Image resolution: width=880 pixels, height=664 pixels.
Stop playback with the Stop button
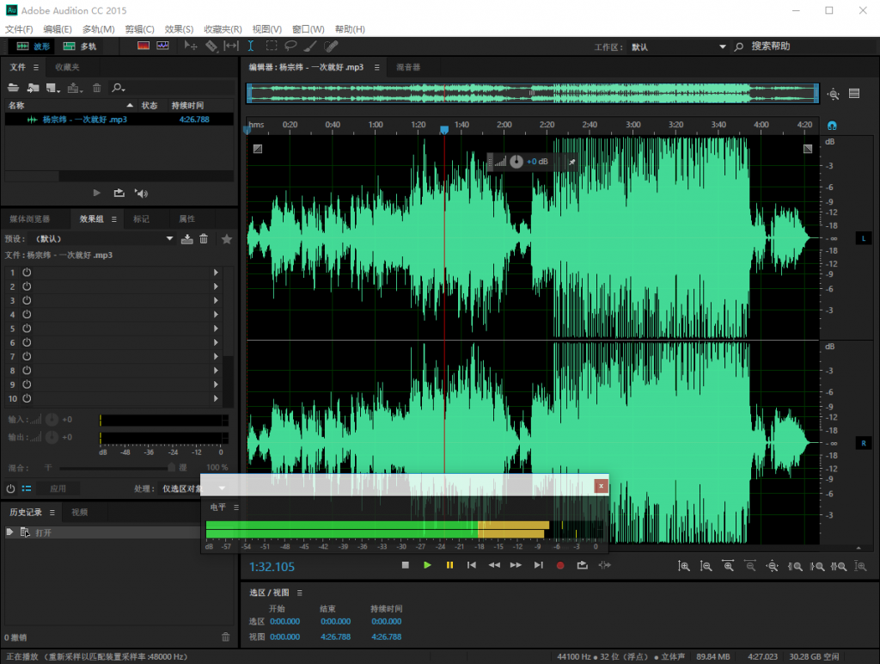(406, 565)
